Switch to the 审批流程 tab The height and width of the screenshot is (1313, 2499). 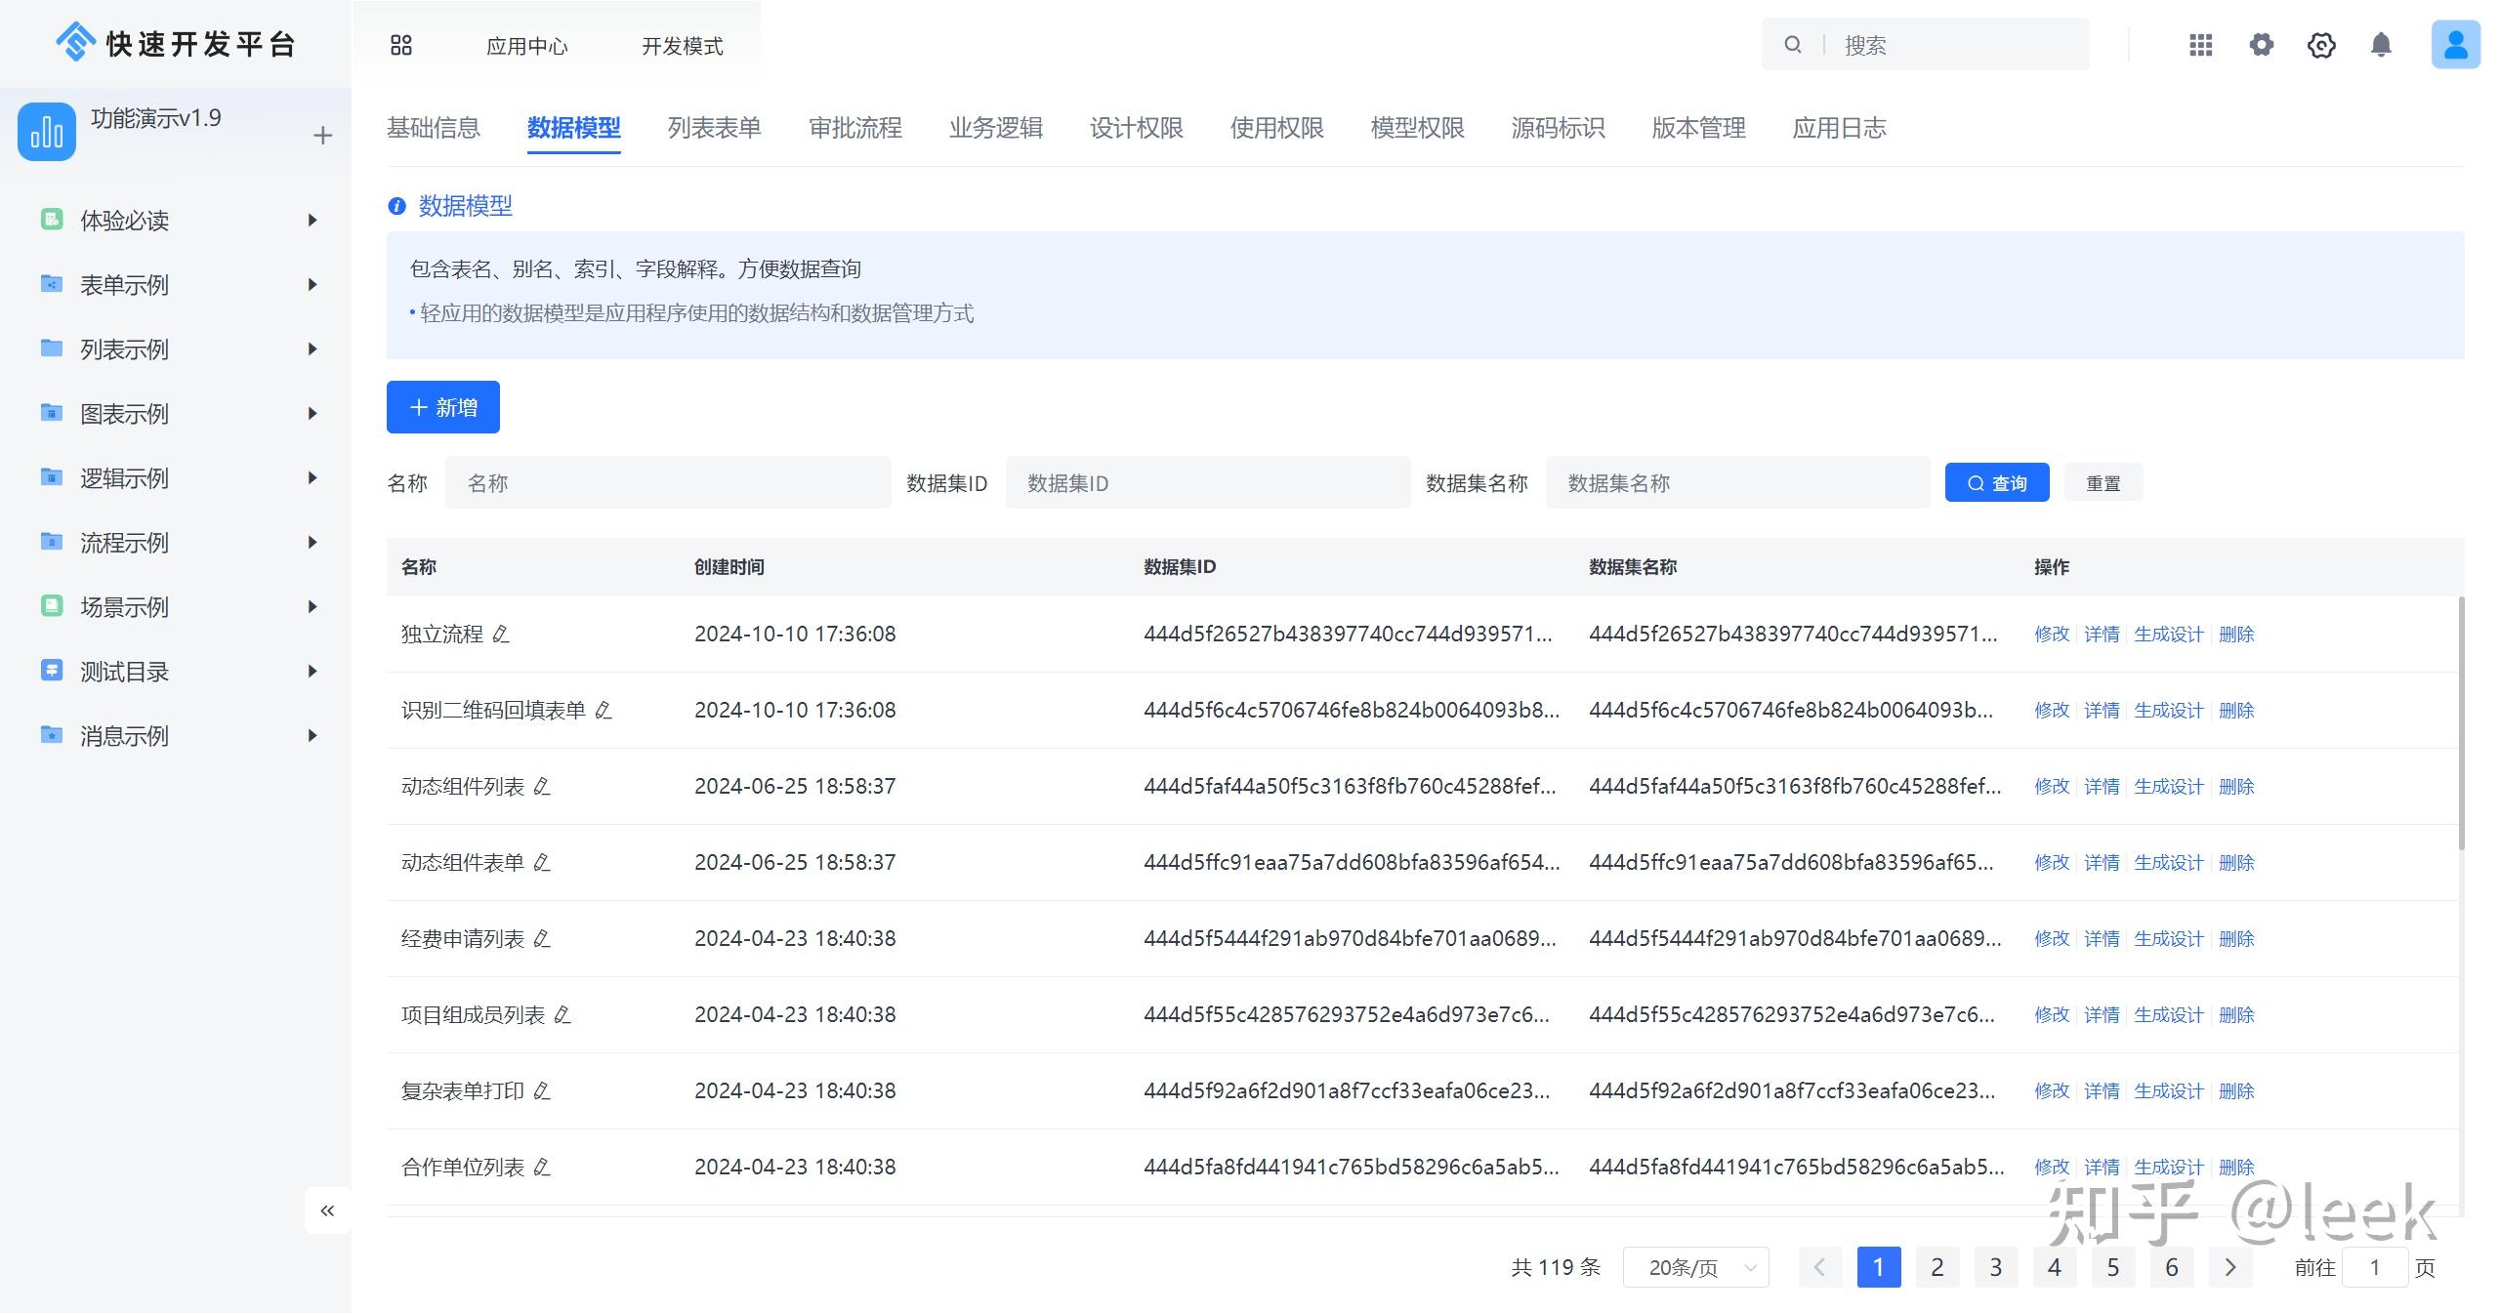[x=855, y=128]
